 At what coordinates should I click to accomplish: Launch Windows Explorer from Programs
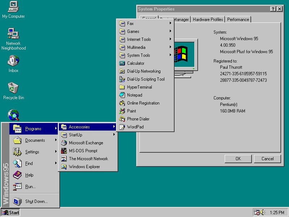pos(84,167)
